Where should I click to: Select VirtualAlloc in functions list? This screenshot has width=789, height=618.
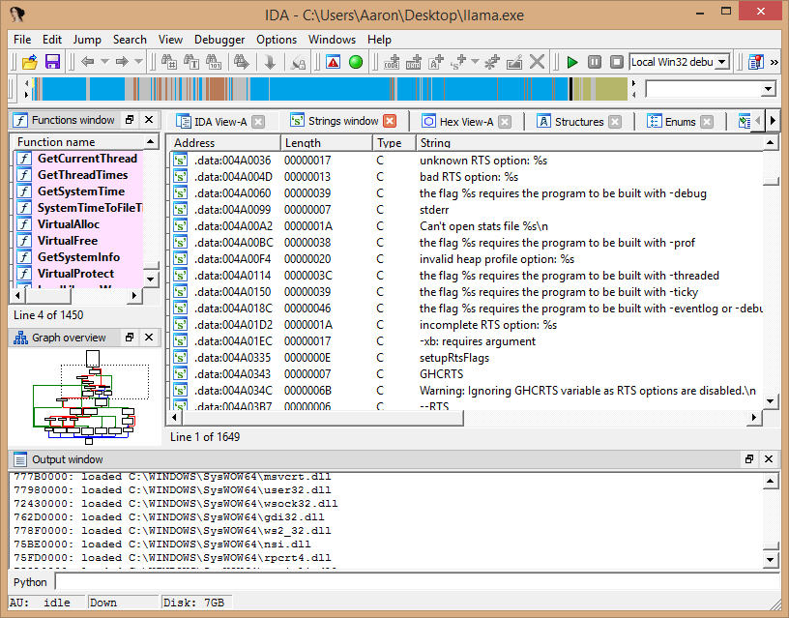coord(69,224)
